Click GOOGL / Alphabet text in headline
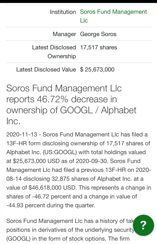Viewport: 157px width, 244px height. (x=98, y=110)
